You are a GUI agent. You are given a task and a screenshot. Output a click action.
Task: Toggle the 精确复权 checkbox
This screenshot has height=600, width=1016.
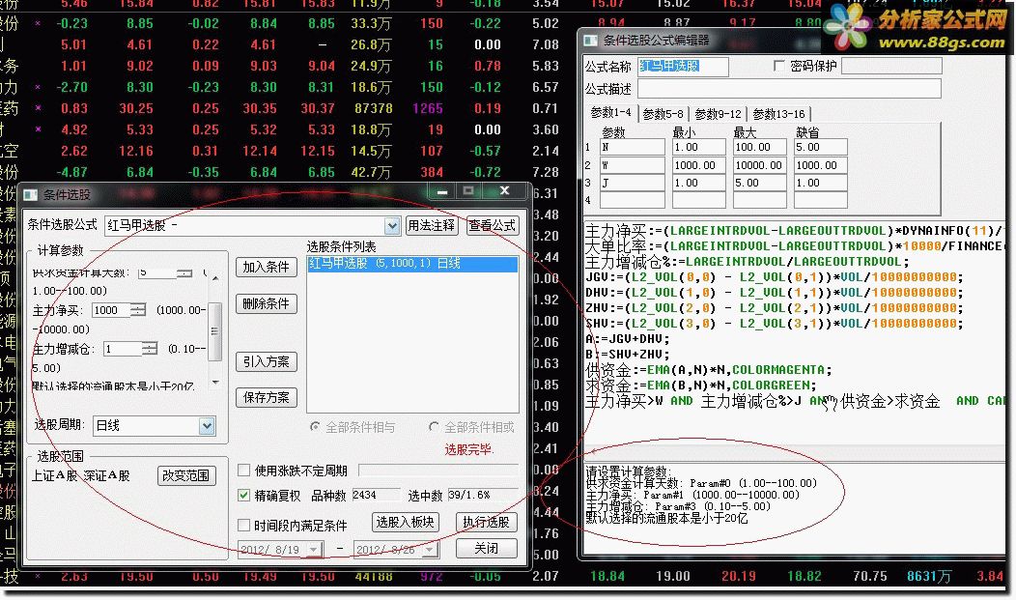coord(244,495)
